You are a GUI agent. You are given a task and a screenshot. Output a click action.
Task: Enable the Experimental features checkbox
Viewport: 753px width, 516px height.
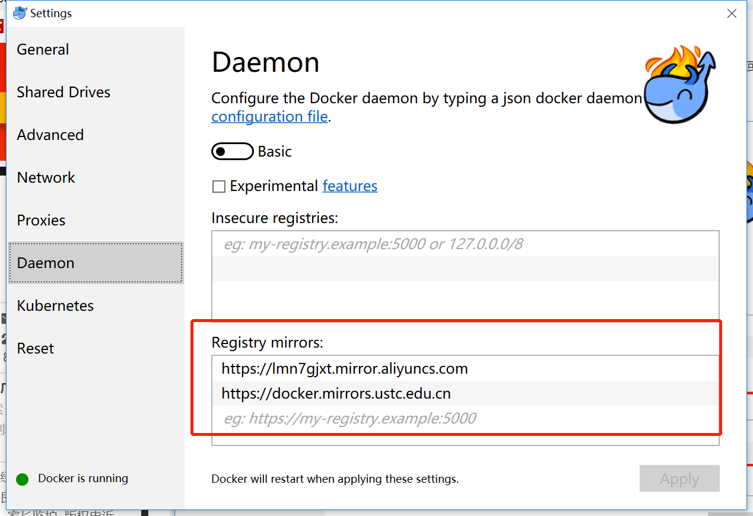(x=219, y=187)
